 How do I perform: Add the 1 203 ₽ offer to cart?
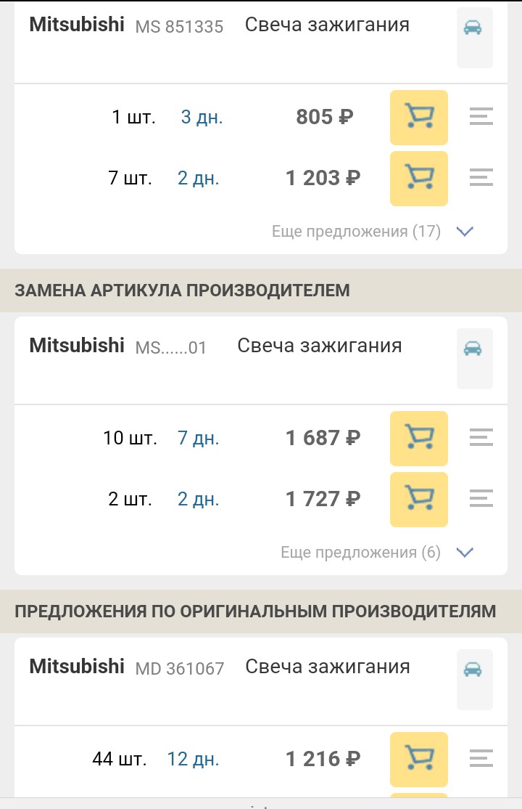coord(418,178)
